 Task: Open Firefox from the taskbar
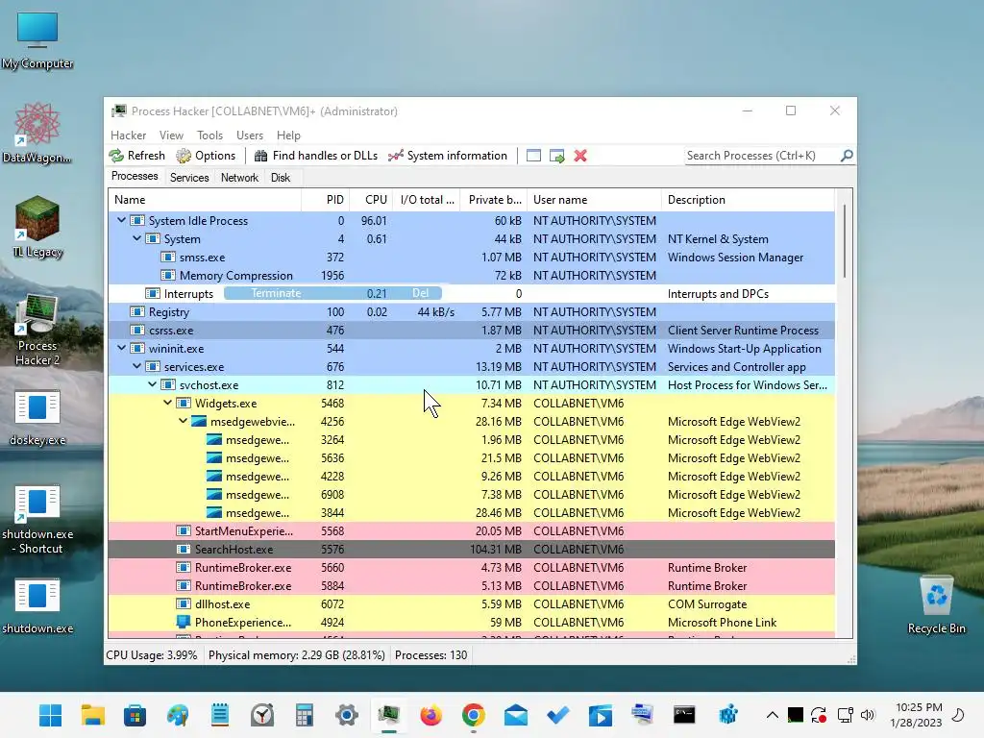(x=431, y=715)
